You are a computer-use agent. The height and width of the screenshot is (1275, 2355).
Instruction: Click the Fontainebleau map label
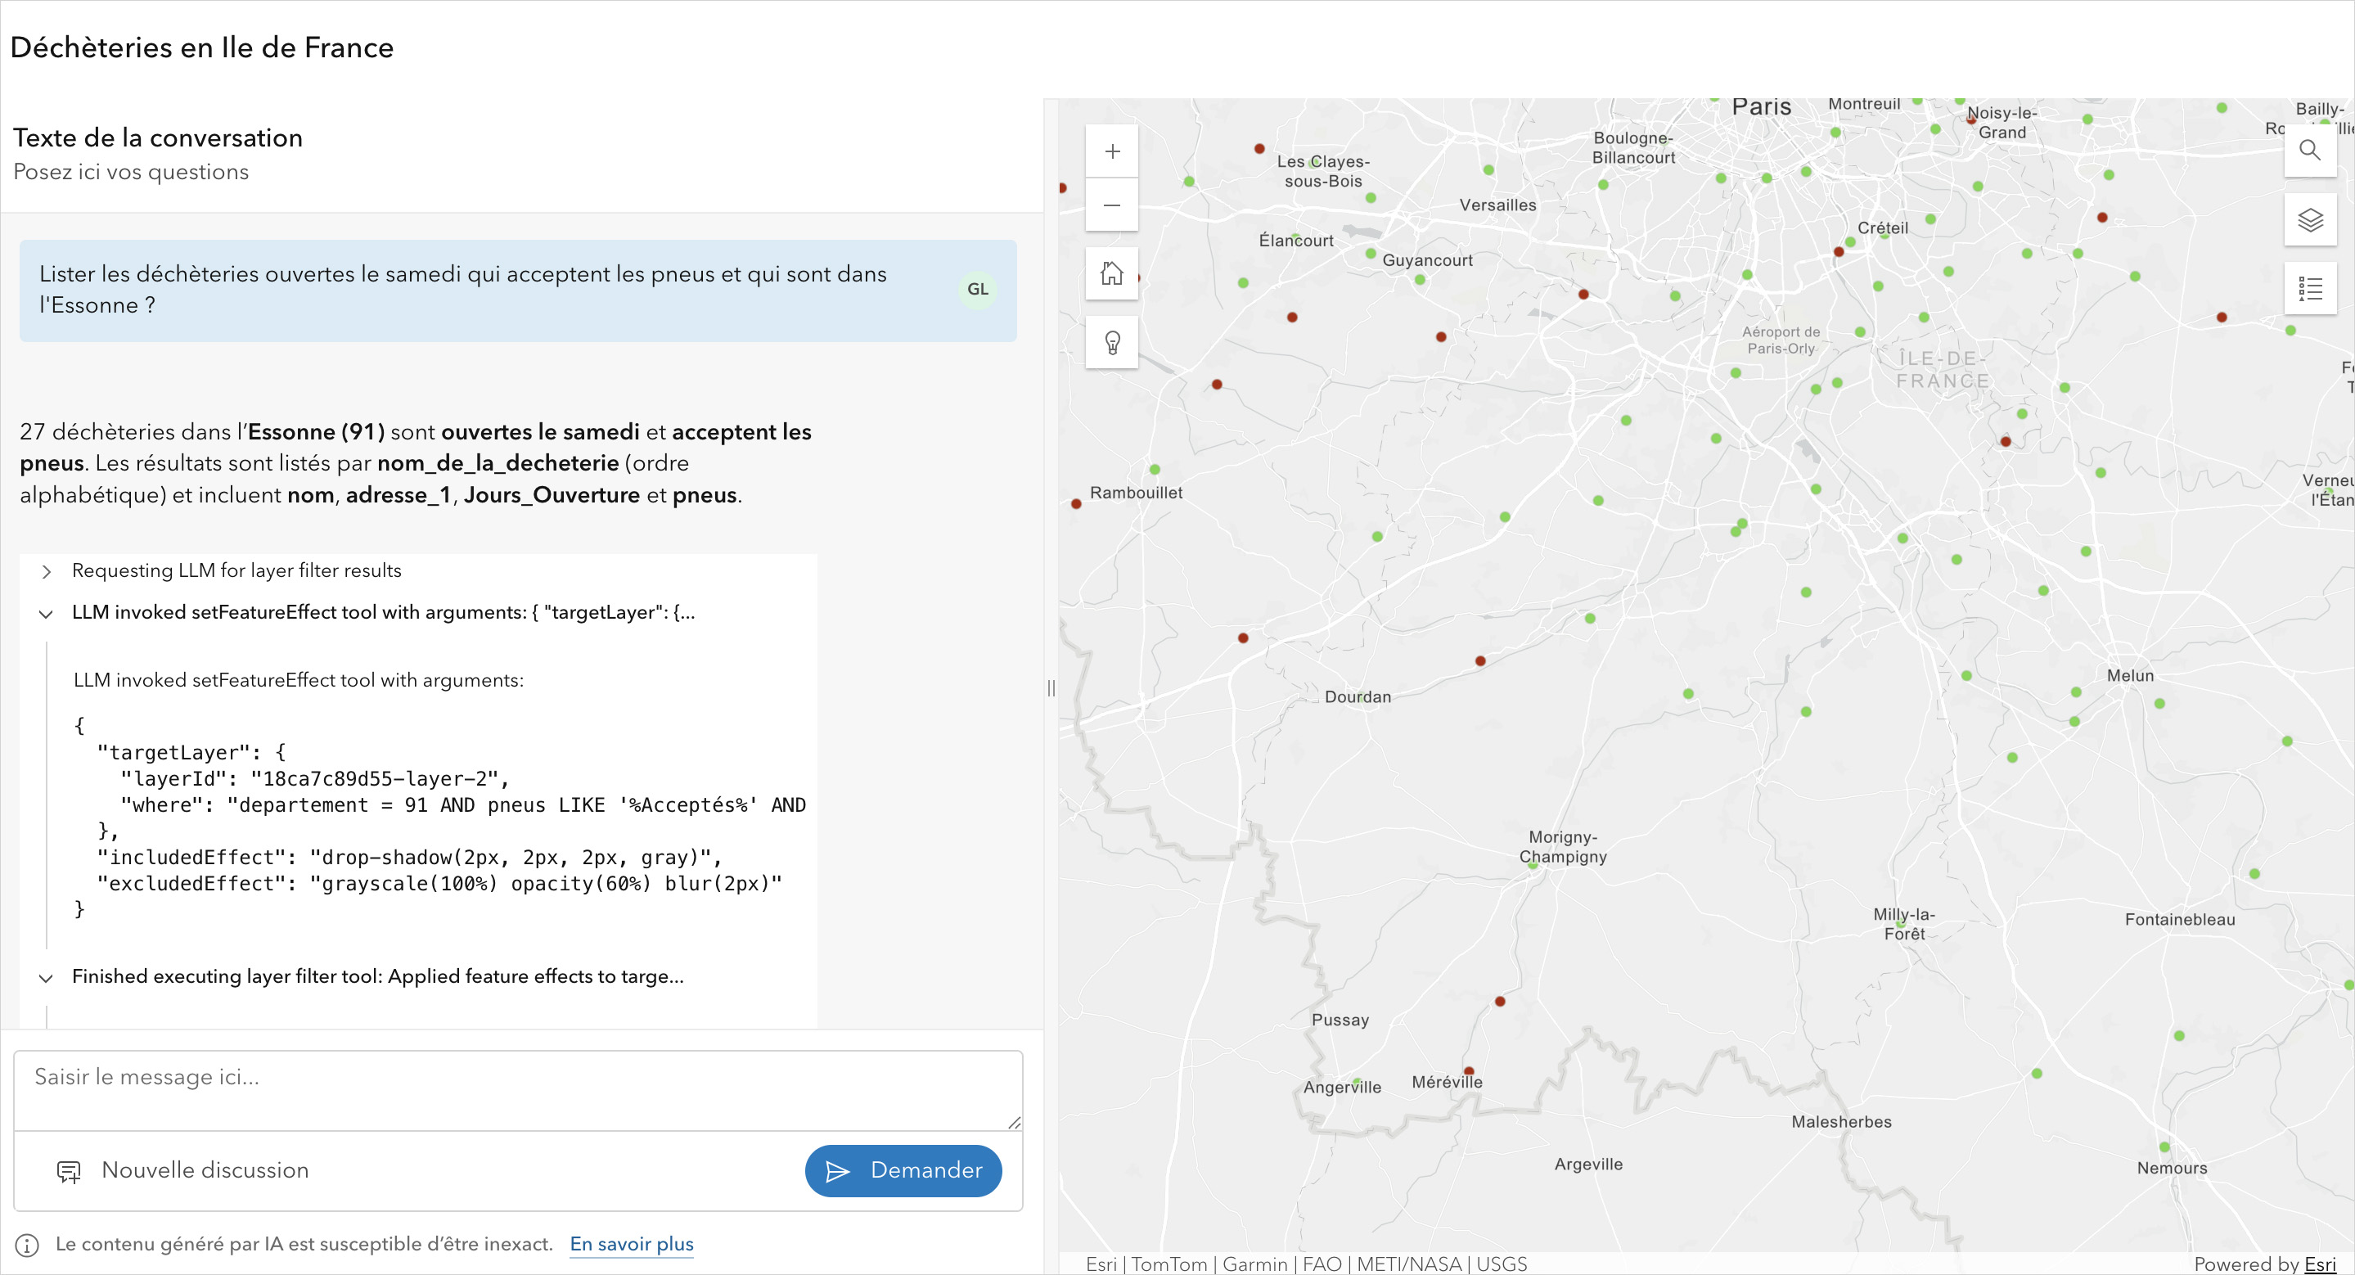pyautogui.click(x=2179, y=920)
